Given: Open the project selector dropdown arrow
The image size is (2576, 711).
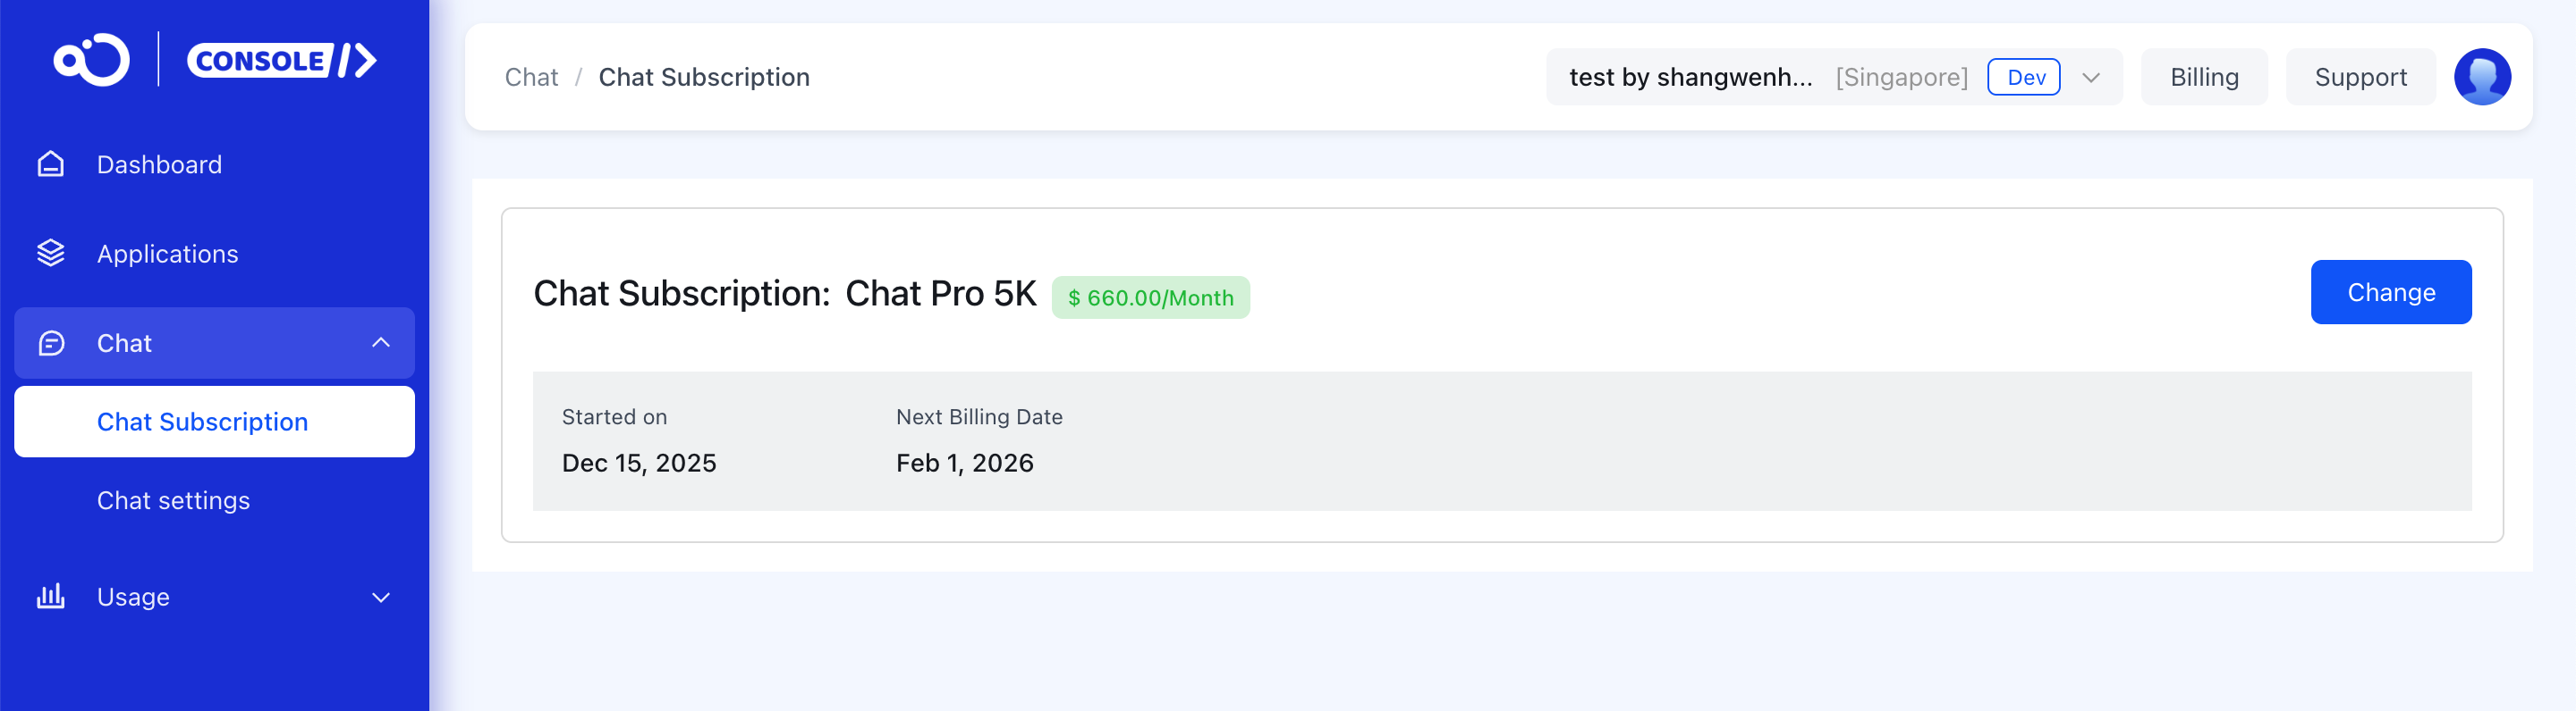Looking at the screenshot, I should coord(2090,78).
